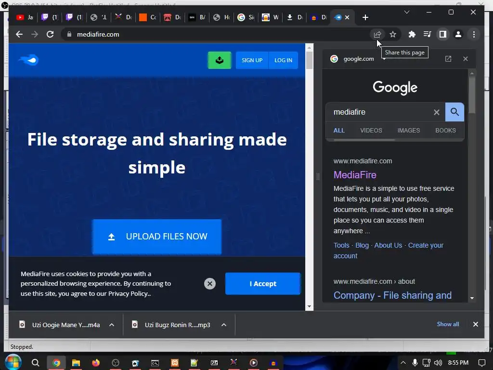This screenshot has width=493, height=370.
Task: Dismiss cookie notice with the round X
Action: click(x=210, y=284)
